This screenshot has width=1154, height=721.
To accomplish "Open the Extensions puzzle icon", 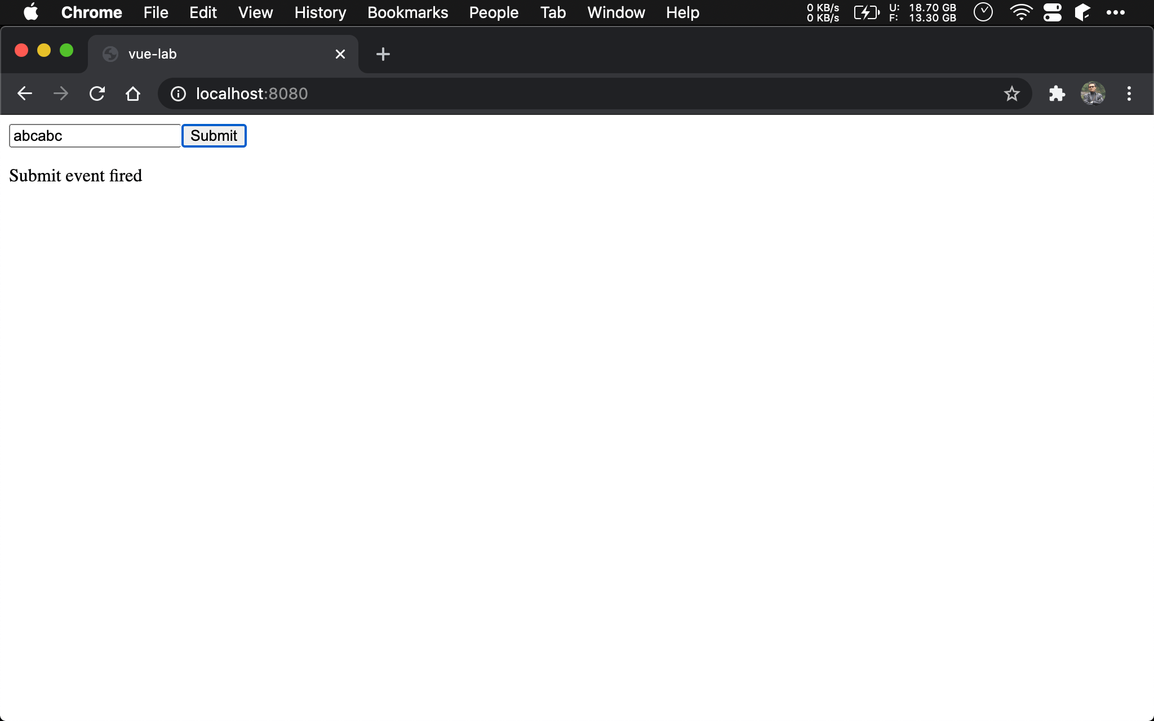I will pyautogui.click(x=1057, y=94).
